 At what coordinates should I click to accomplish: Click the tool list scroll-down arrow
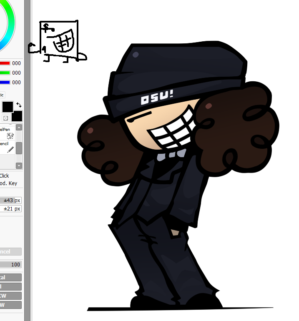[x=19, y=166]
